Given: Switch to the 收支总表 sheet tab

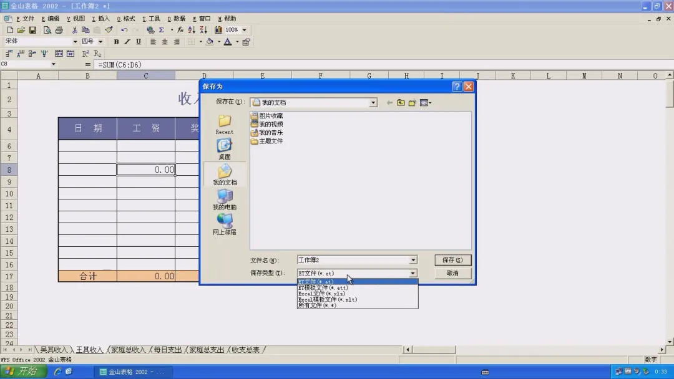Looking at the screenshot, I should click(246, 350).
